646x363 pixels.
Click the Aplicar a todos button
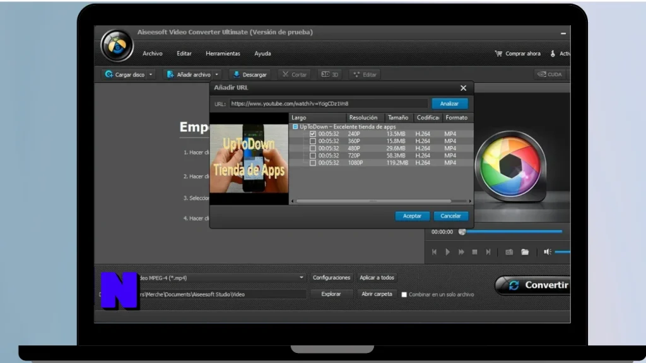(377, 278)
